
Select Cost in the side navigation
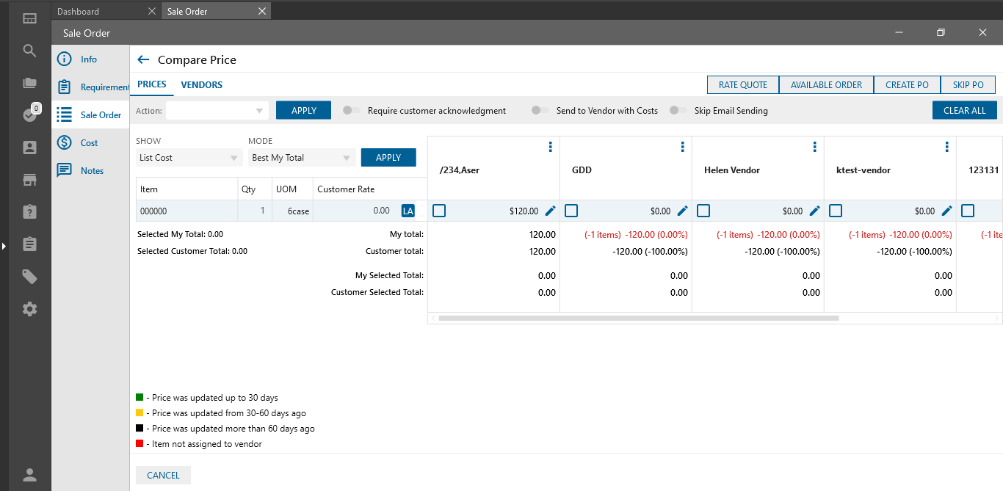90,143
